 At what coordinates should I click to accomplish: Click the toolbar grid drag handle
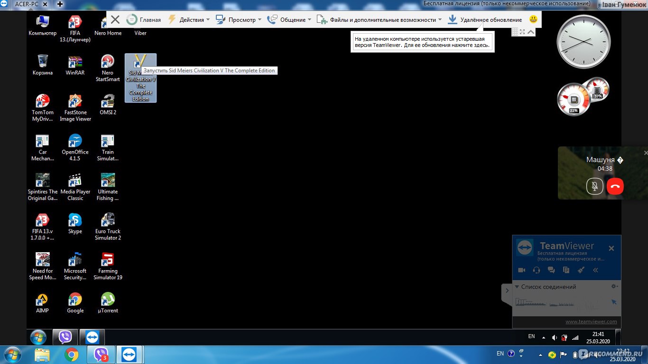[x=515, y=32]
